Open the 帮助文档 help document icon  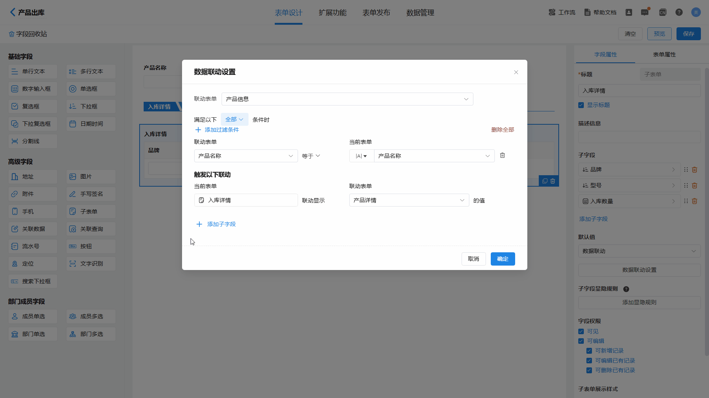point(587,13)
